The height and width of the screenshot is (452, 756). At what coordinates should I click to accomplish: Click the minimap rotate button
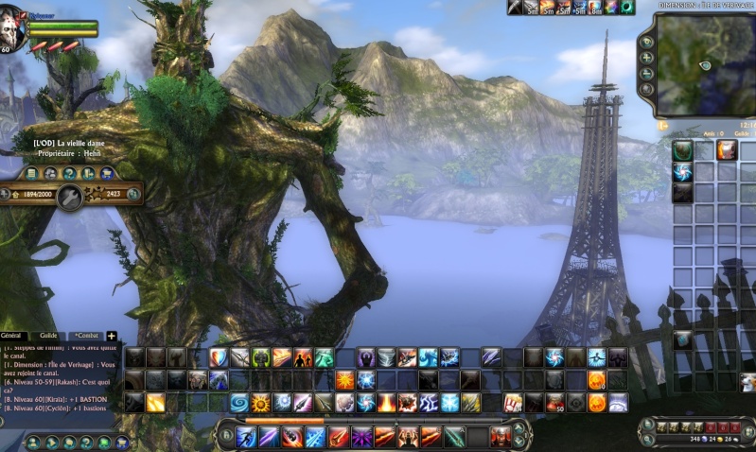click(x=646, y=43)
